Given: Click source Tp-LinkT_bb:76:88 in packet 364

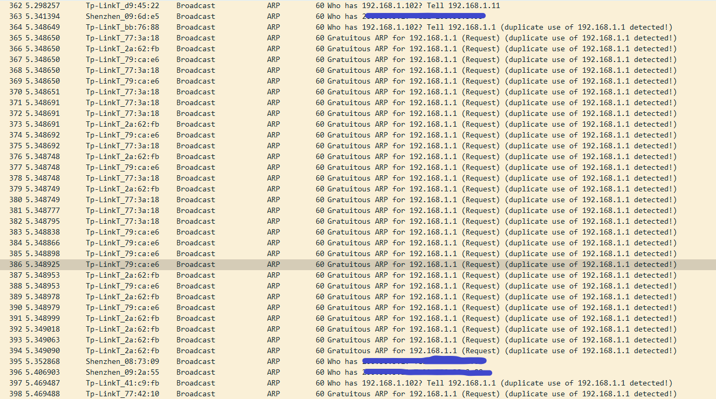Looking at the screenshot, I should [x=122, y=27].
